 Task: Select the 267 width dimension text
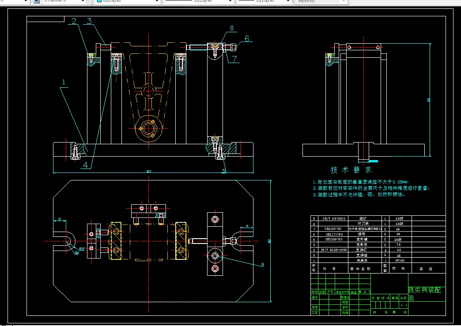[149, 172]
